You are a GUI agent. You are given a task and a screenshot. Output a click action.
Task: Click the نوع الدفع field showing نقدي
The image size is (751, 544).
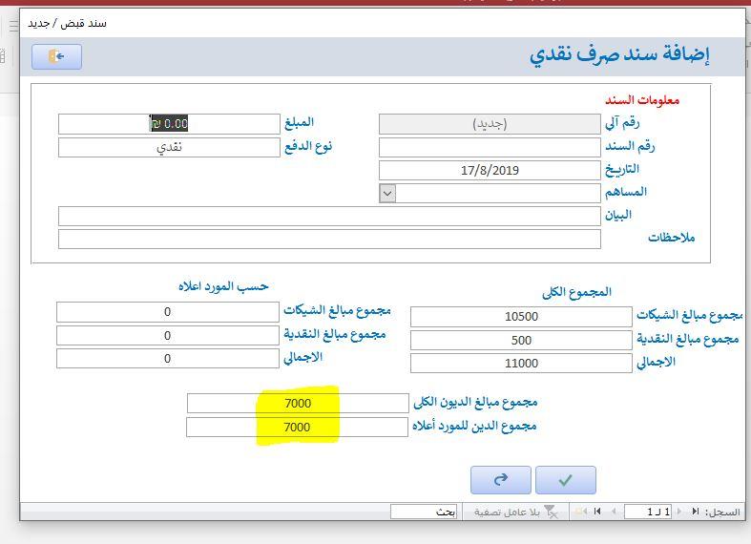point(168,147)
